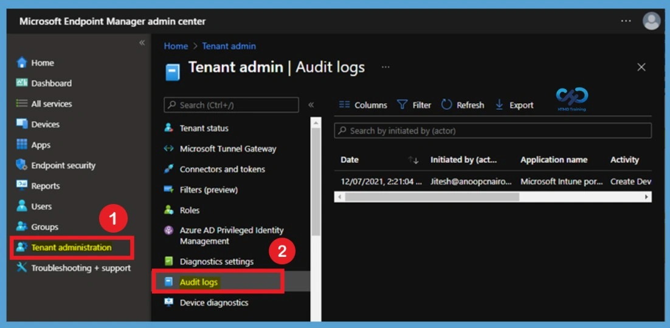The image size is (670, 328).
Task: Click the Activity column header
Action: pos(625,160)
